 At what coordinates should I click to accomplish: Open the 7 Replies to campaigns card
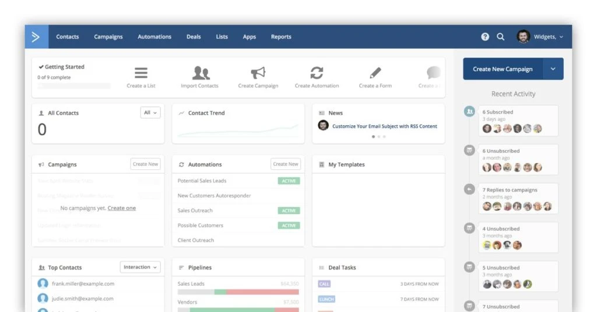click(x=518, y=198)
